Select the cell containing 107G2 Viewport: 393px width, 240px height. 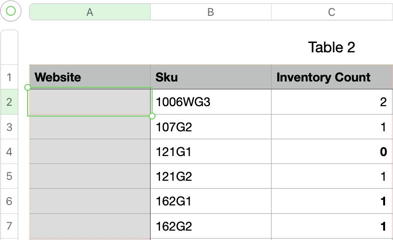[210, 127]
